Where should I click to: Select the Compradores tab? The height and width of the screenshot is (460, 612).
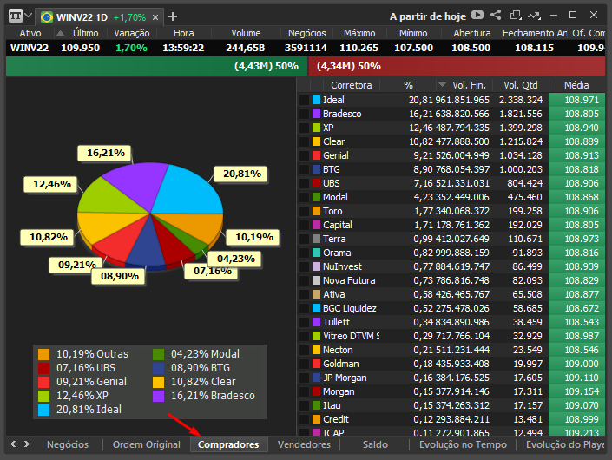(x=228, y=444)
